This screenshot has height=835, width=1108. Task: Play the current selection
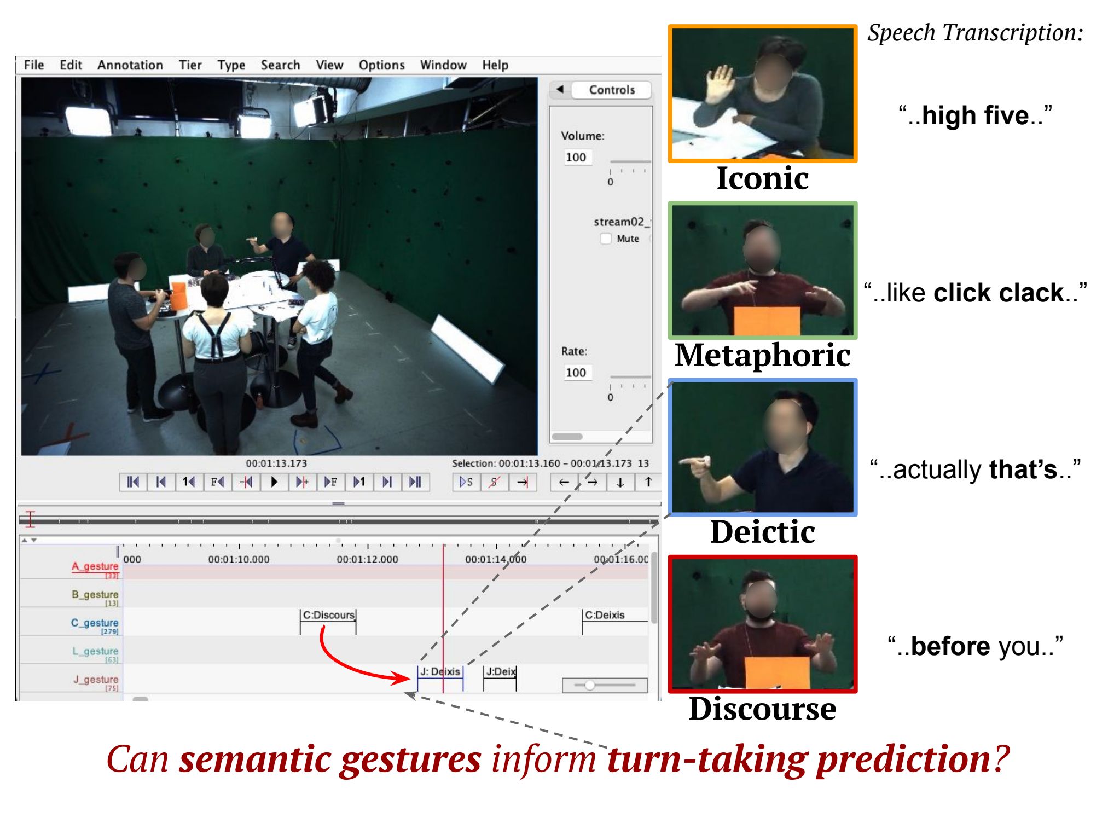coord(466,482)
